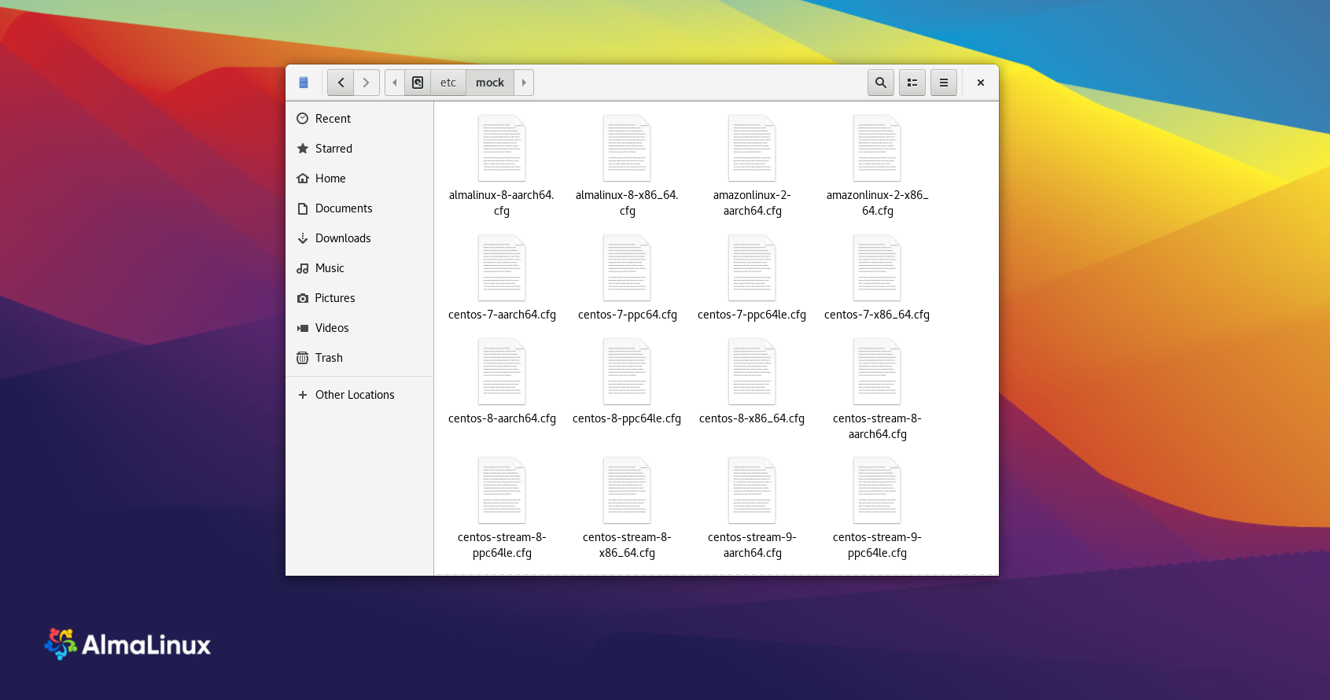Open Recent in sidebar
The height and width of the screenshot is (700, 1330).
click(333, 119)
